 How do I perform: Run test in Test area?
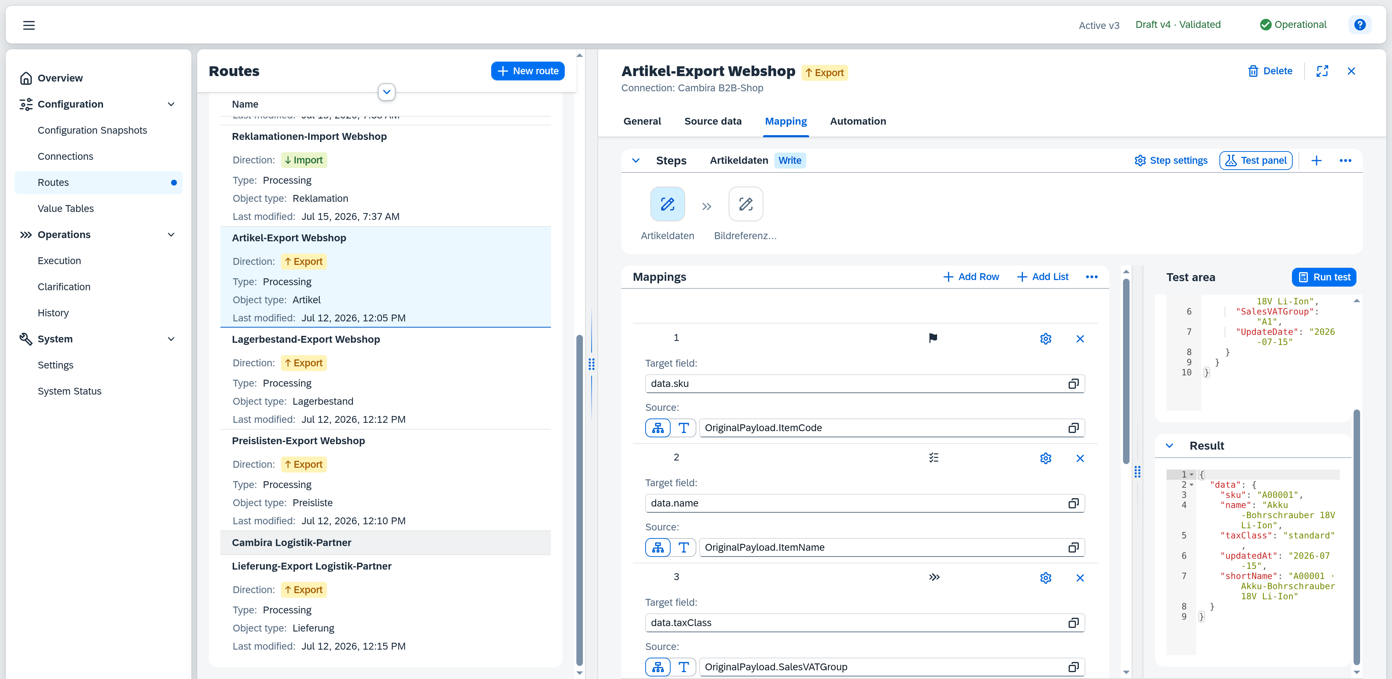pos(1323,277)
